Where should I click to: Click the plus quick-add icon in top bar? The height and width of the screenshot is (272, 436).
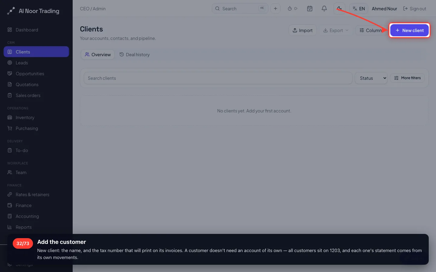(x=276, y=8)
